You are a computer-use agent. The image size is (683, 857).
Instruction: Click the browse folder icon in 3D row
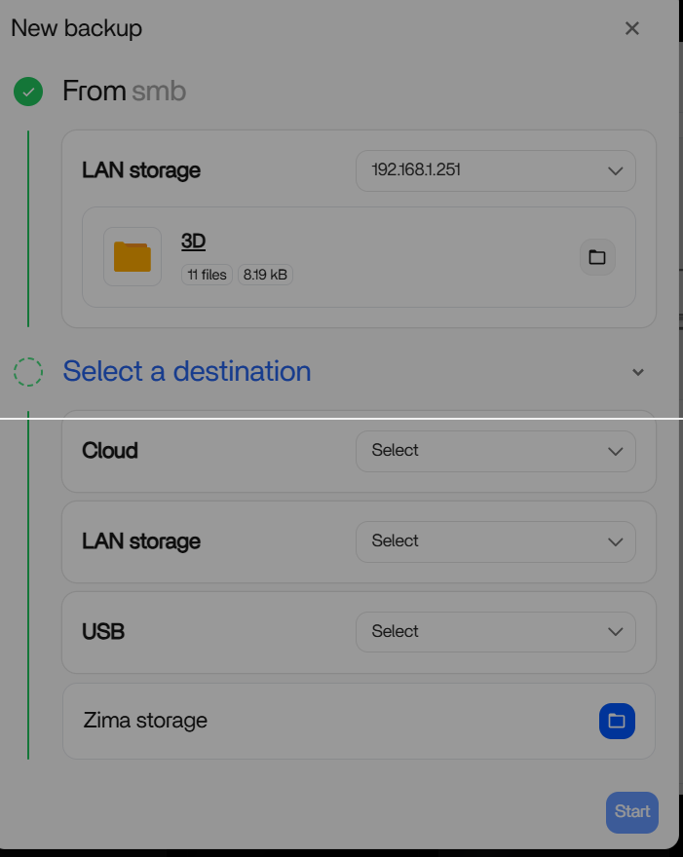pyautogui.click(x=597, y=257)
